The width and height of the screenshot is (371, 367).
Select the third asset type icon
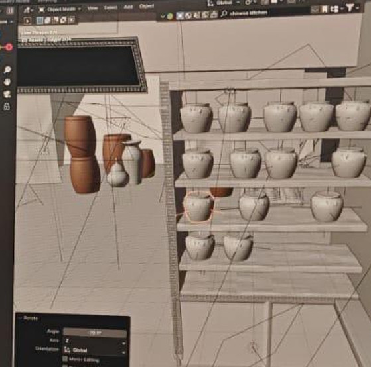(x=197, y=15)
